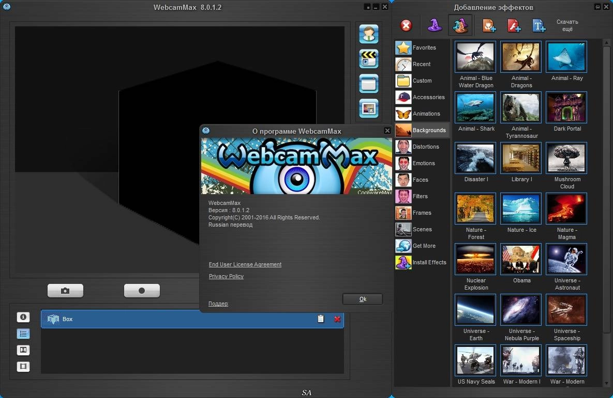Select the Backgrounds category
Screen dimensions: 613x398
tap(422, 130)
